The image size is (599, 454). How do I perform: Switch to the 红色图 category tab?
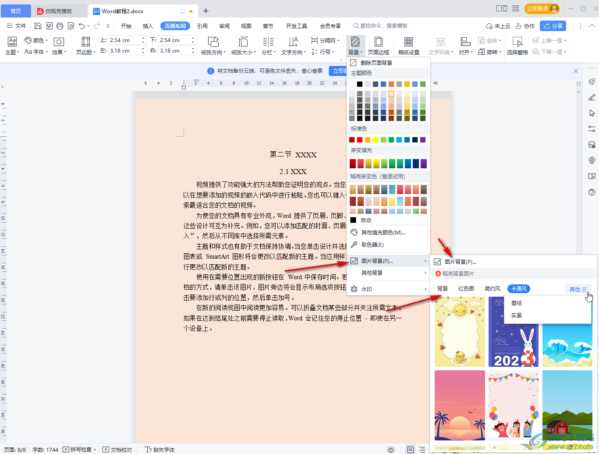[x=466, y=289]
